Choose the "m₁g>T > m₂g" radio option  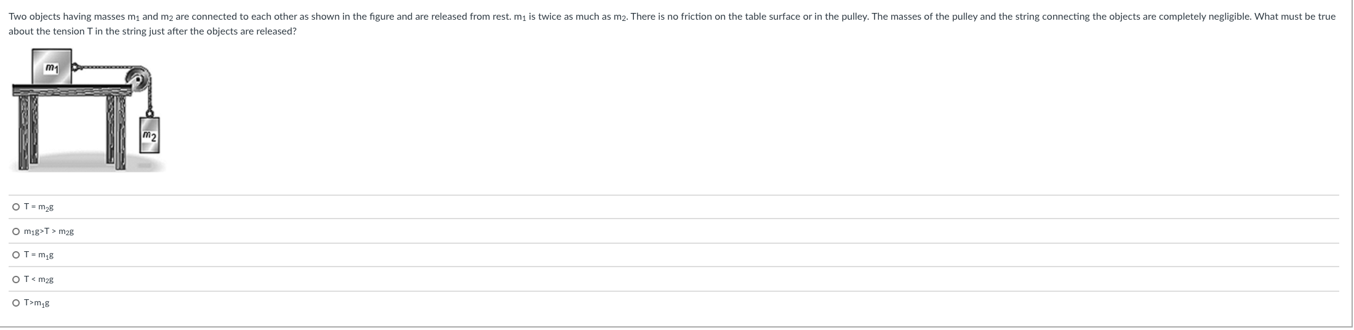(16, 231)
